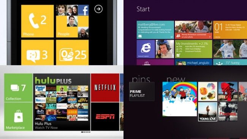The image size is (247, 139).
Task: Open the mattberg@live.com mail tile
Action: (x=155, y=30)
